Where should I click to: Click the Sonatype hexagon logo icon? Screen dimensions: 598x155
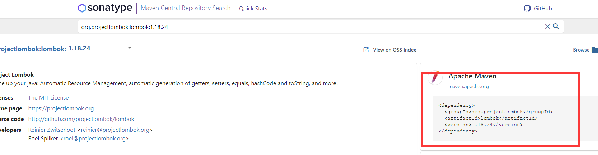(x=82, y=8)
